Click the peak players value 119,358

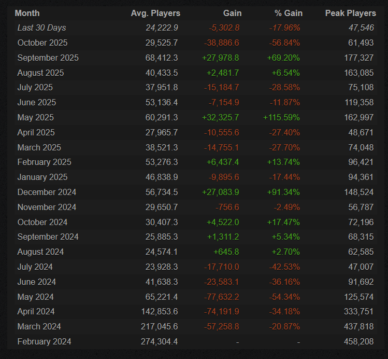click(x=359, y=102)
